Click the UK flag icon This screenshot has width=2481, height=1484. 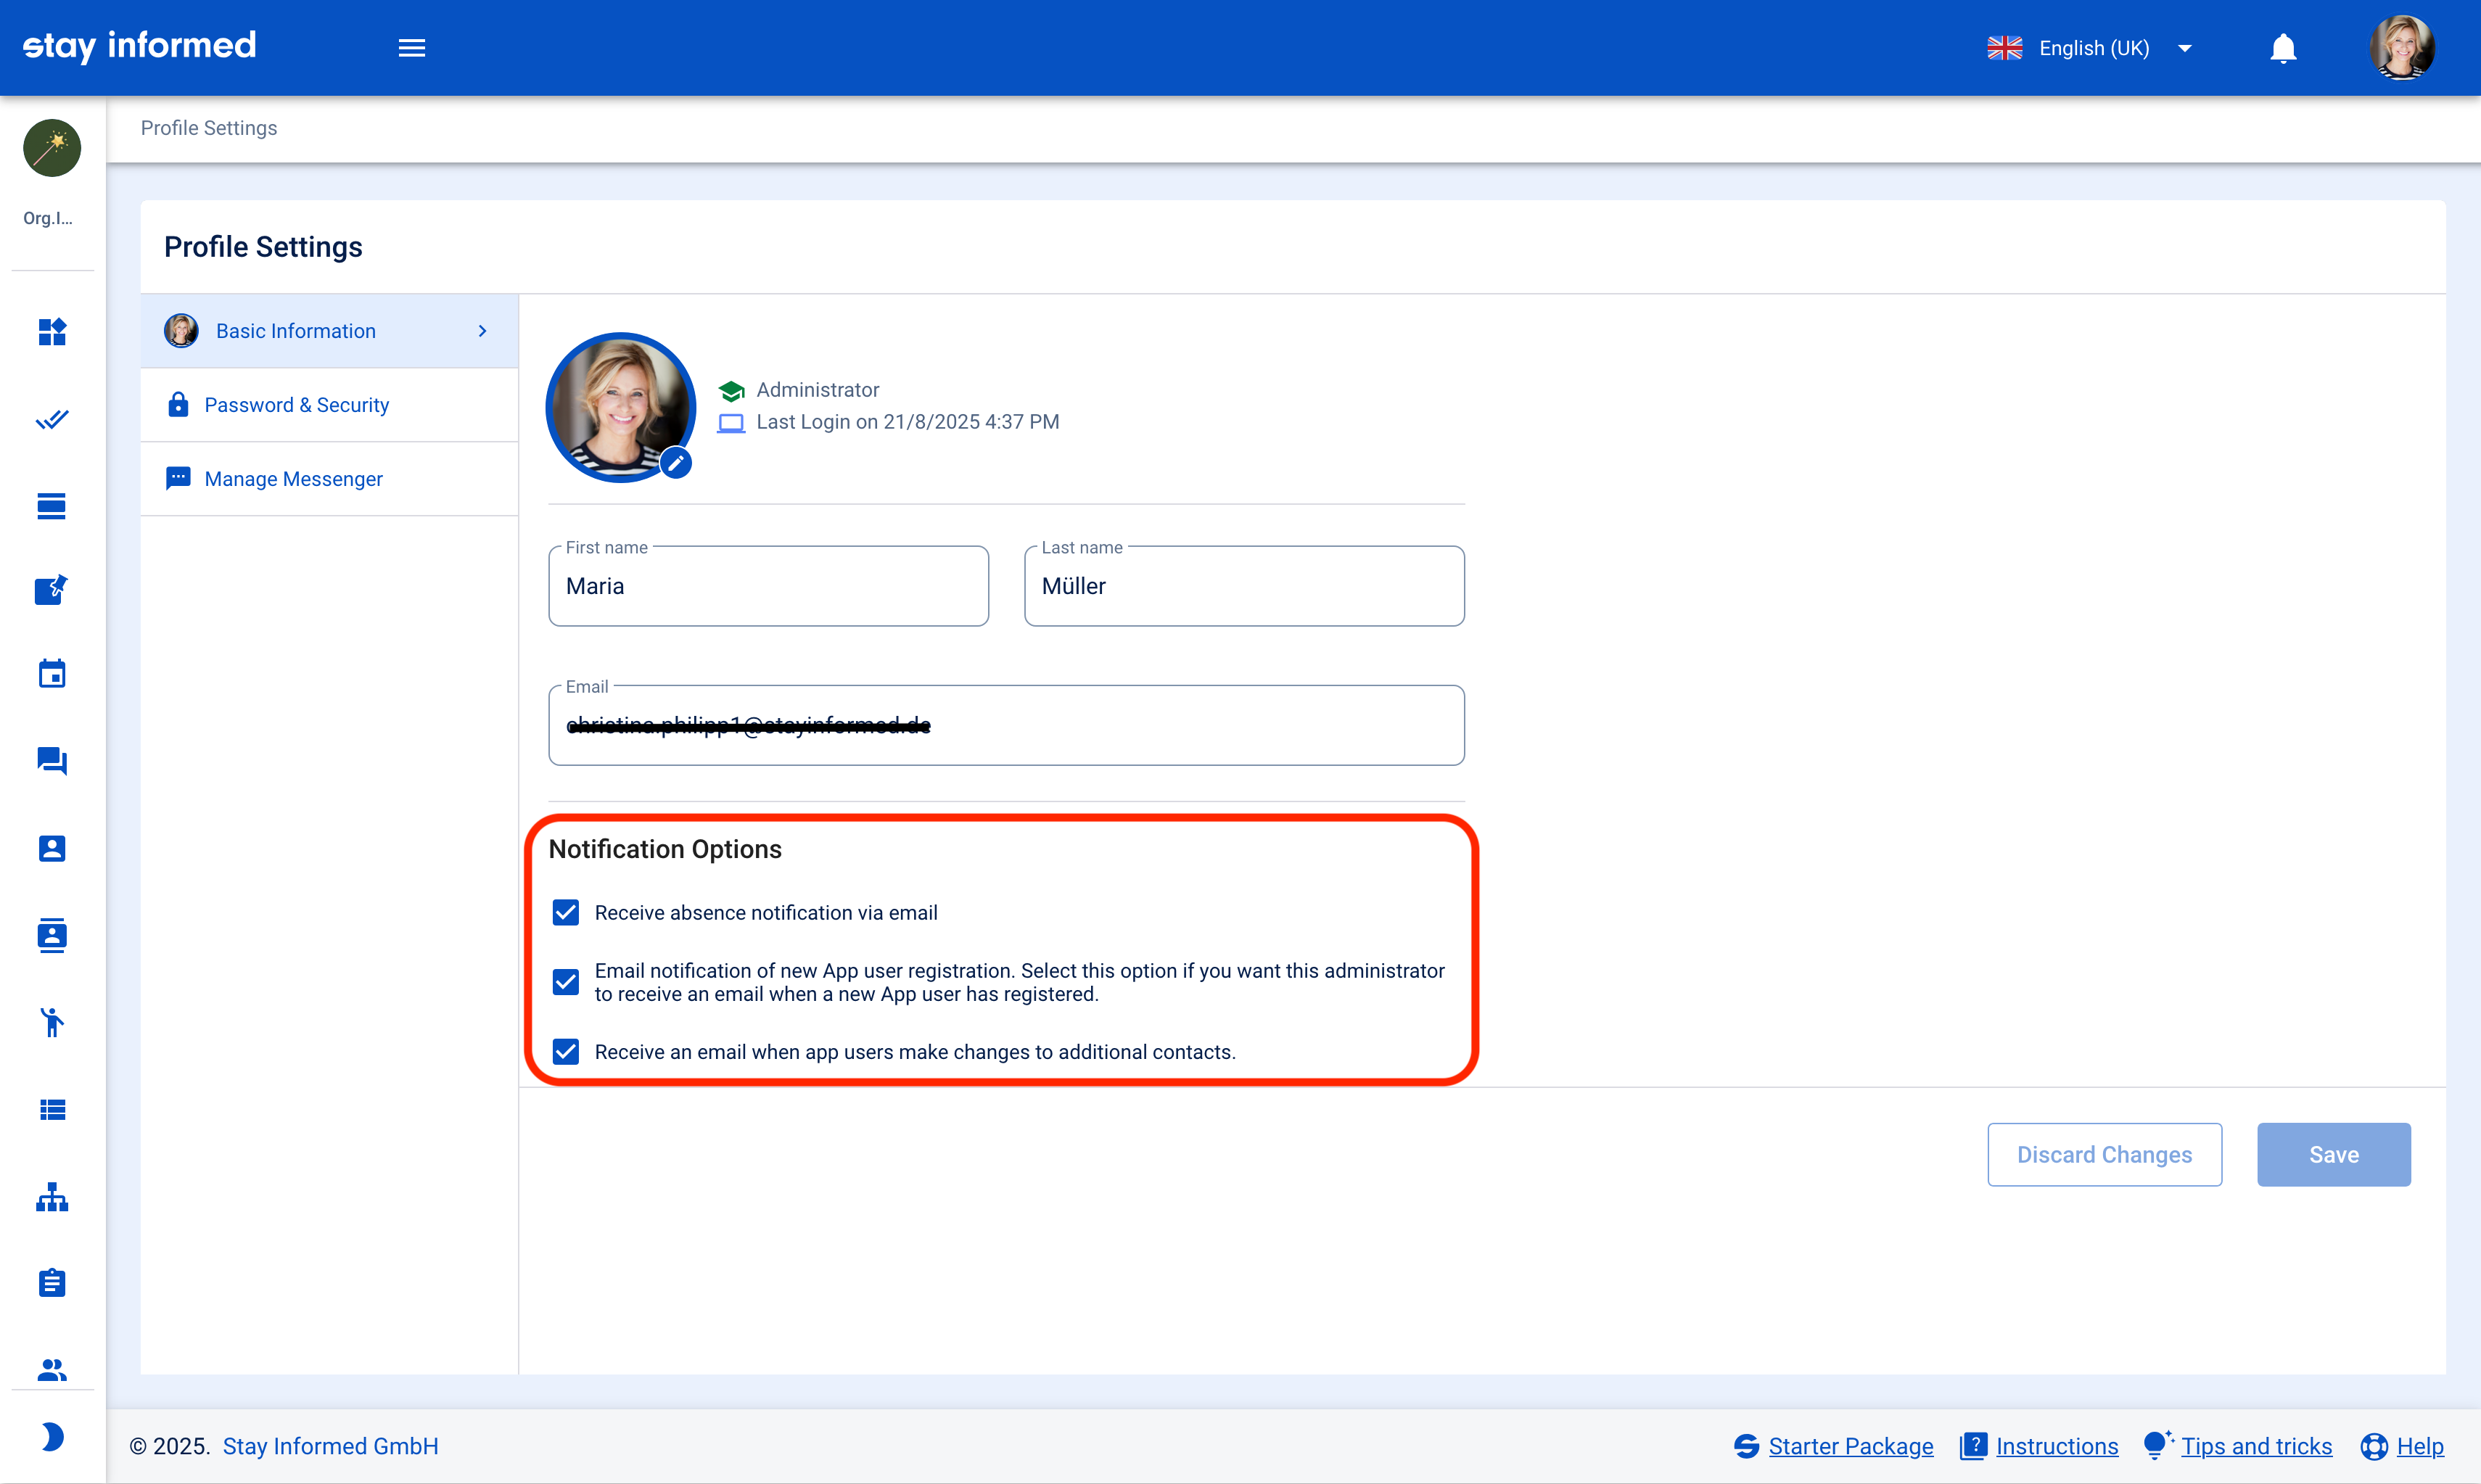[2004, 48]
